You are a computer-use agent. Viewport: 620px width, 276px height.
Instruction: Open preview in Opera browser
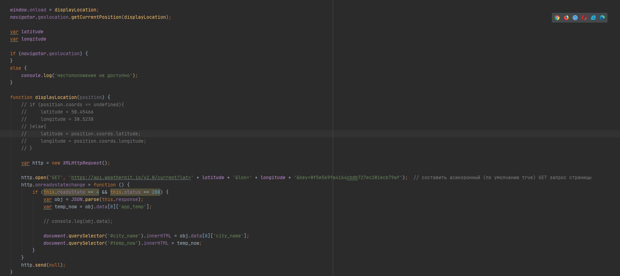584,18
